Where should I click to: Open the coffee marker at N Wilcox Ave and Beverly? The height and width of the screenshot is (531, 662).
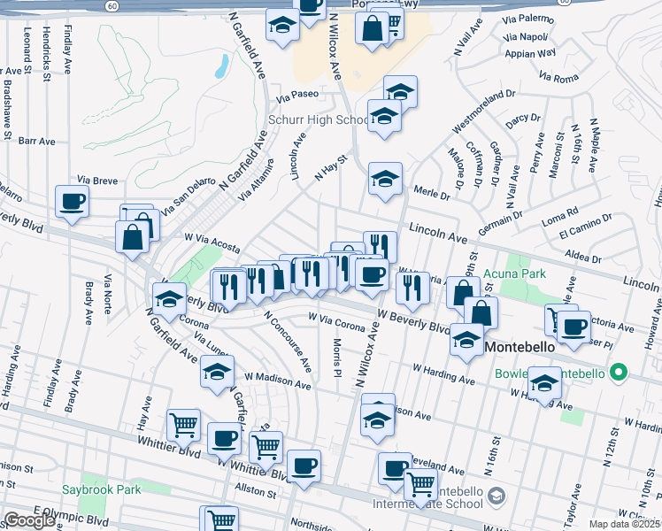tap(372, 278)
